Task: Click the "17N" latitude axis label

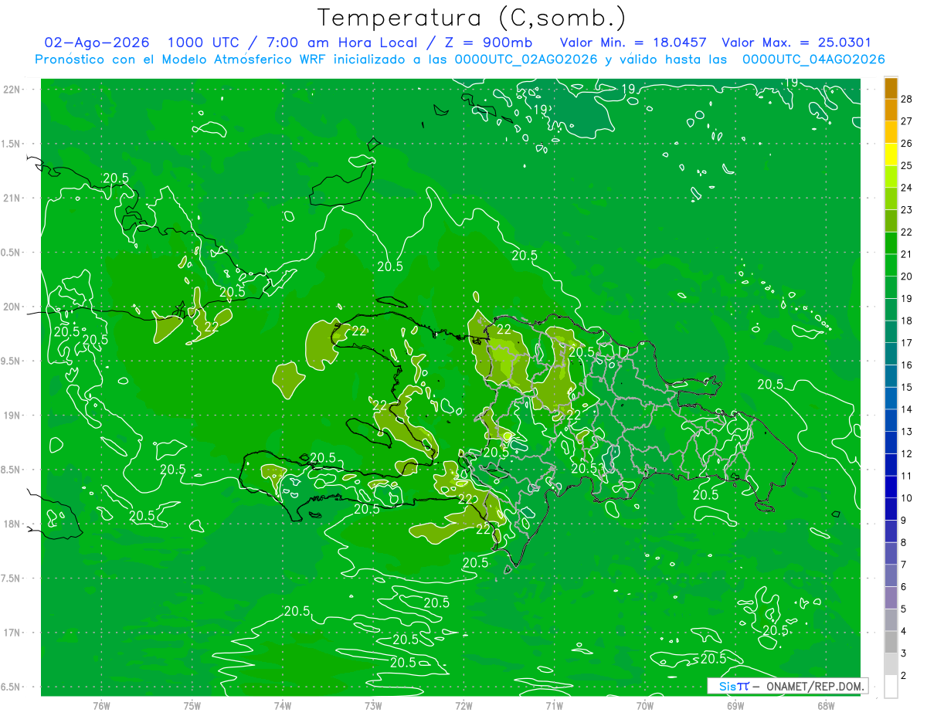Action: click(12, 633)
